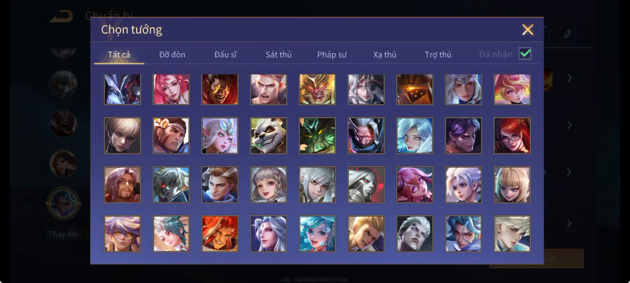Go back using the return arrow
Image resolution: width=630 pixels, height=283 pixels.
(61, 17)
